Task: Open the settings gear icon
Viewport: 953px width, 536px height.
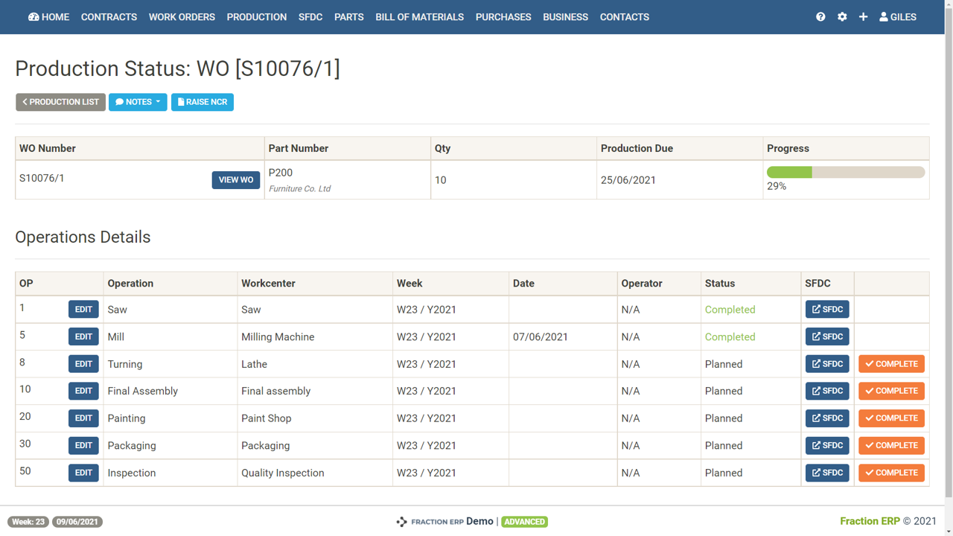Action: tap(842, 17)
